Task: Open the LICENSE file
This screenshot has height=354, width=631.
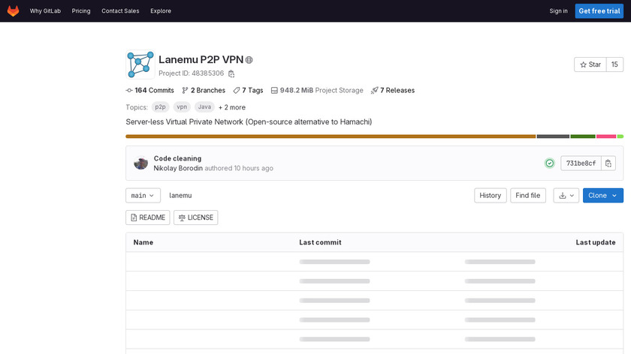Action: [x=195, y=217]
